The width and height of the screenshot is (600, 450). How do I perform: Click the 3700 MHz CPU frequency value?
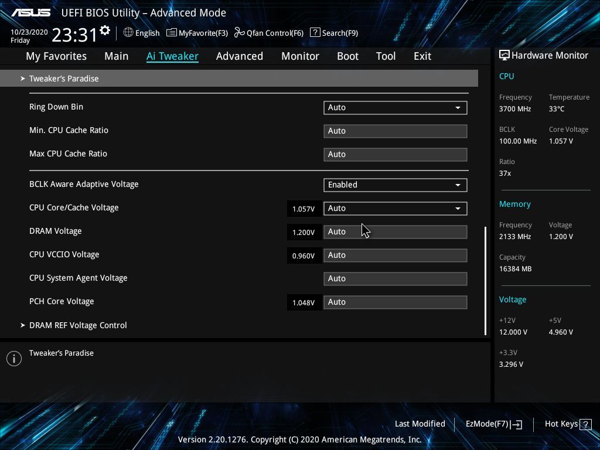click(x=514, y=109)
